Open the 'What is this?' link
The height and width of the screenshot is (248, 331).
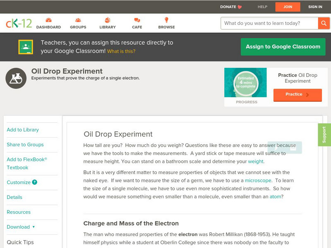(121, 52)
